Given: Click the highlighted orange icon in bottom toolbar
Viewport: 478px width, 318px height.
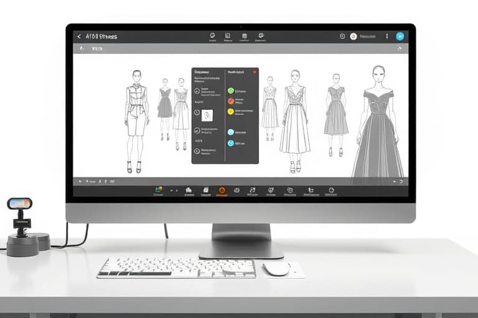Looking at the screenshot, I should tap(222, 191).
